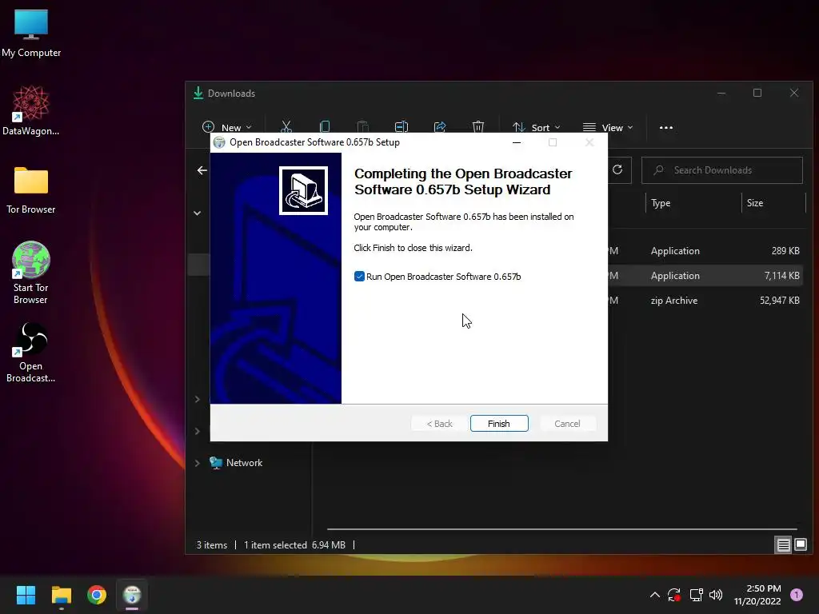Launch Google Chrome from the taskbar

(97, 595)
